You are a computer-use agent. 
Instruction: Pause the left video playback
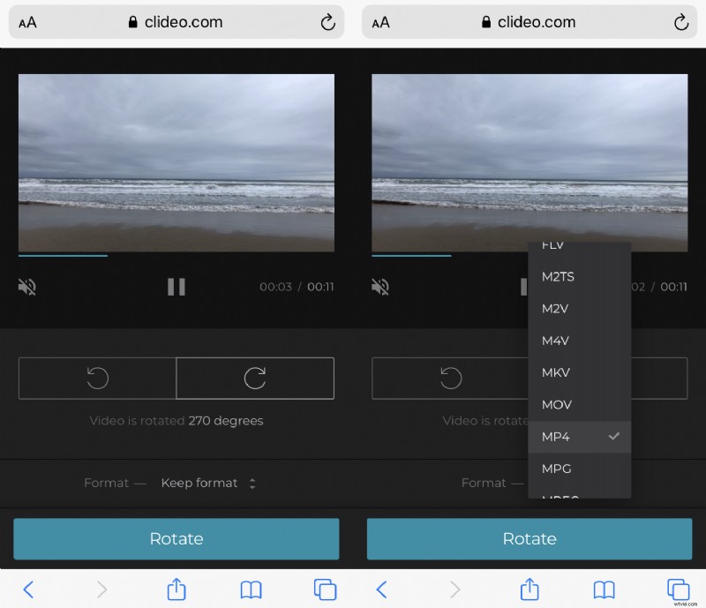176,287
